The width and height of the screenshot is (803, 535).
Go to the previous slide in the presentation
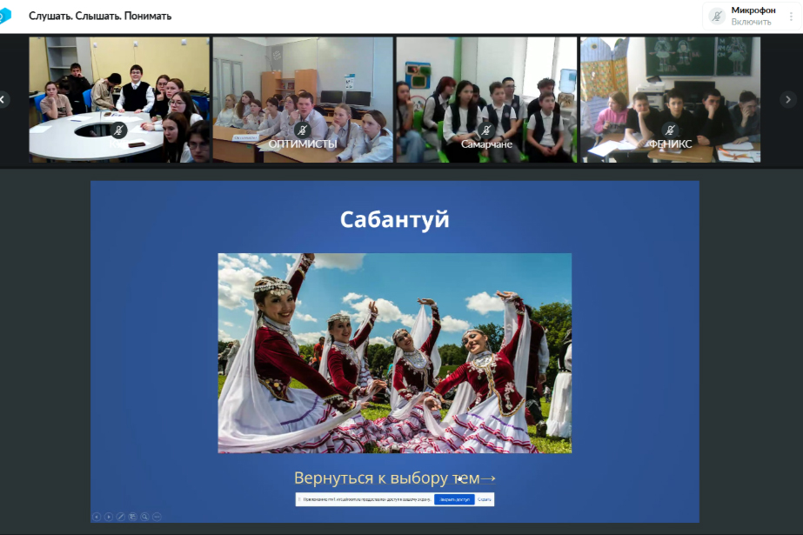point(97,516)
